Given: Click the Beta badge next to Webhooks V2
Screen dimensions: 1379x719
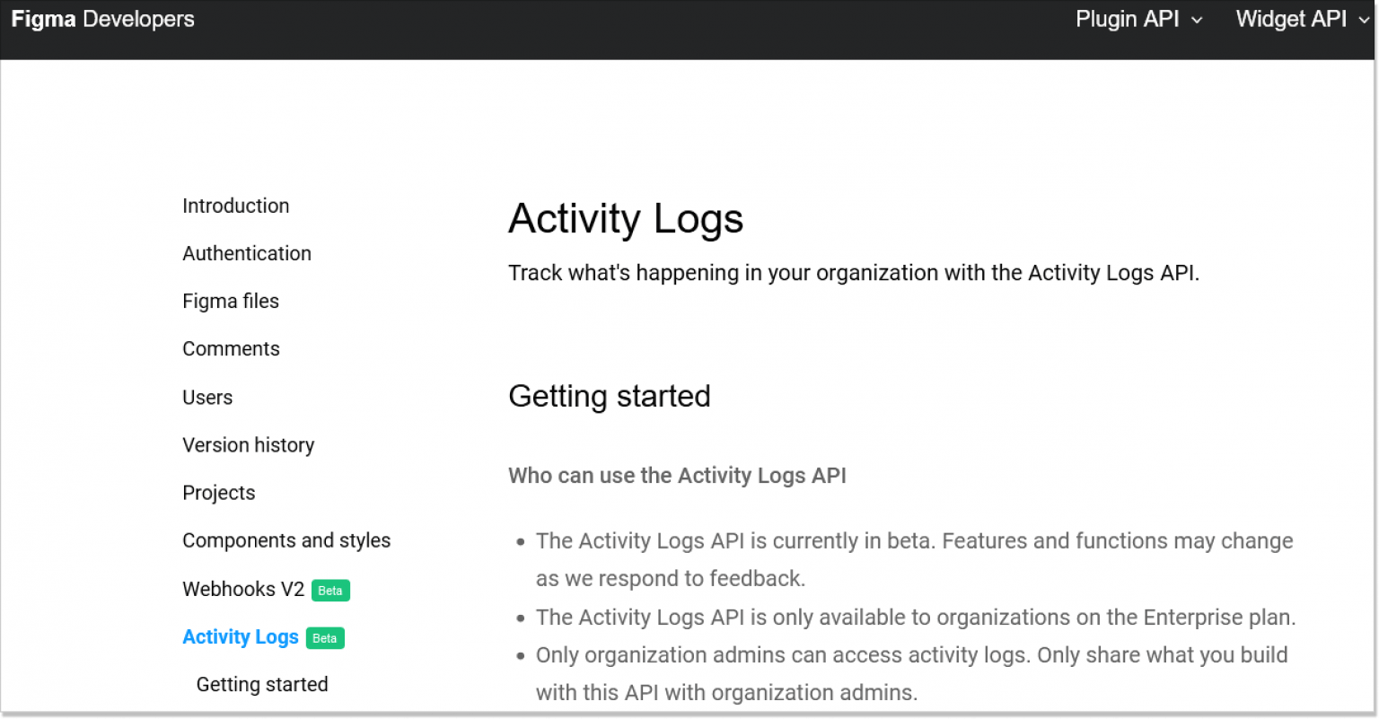Looking at the screenshot, I should (x=330, y=591).
